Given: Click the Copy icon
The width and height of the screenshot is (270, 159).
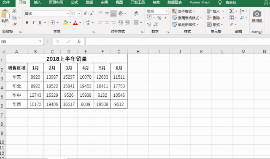Looking at the screenshot, I should 14,18.
